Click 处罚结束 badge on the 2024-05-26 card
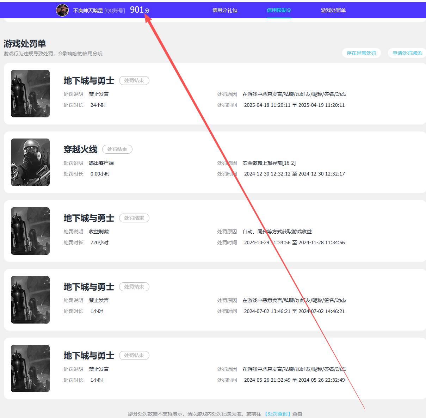This screenshot has height=418, width=426. click(x=134, y=356)
